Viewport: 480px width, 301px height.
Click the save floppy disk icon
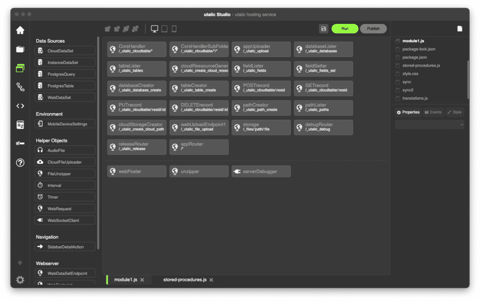tap(323, 29)
